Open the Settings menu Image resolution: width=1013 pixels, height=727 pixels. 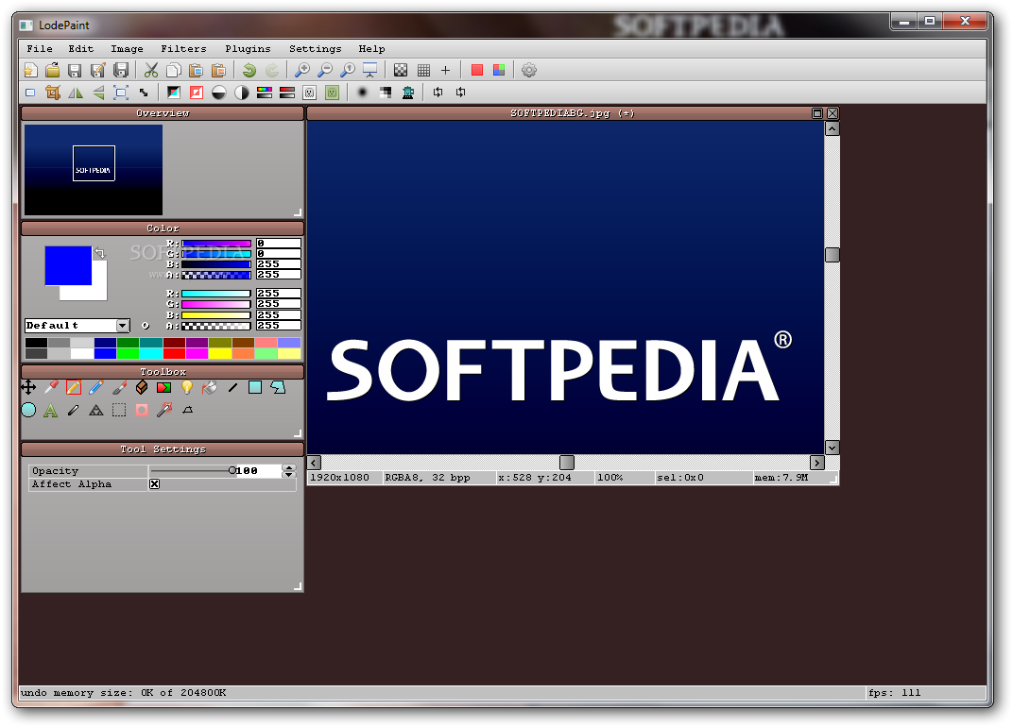click(x=316, y=48)
